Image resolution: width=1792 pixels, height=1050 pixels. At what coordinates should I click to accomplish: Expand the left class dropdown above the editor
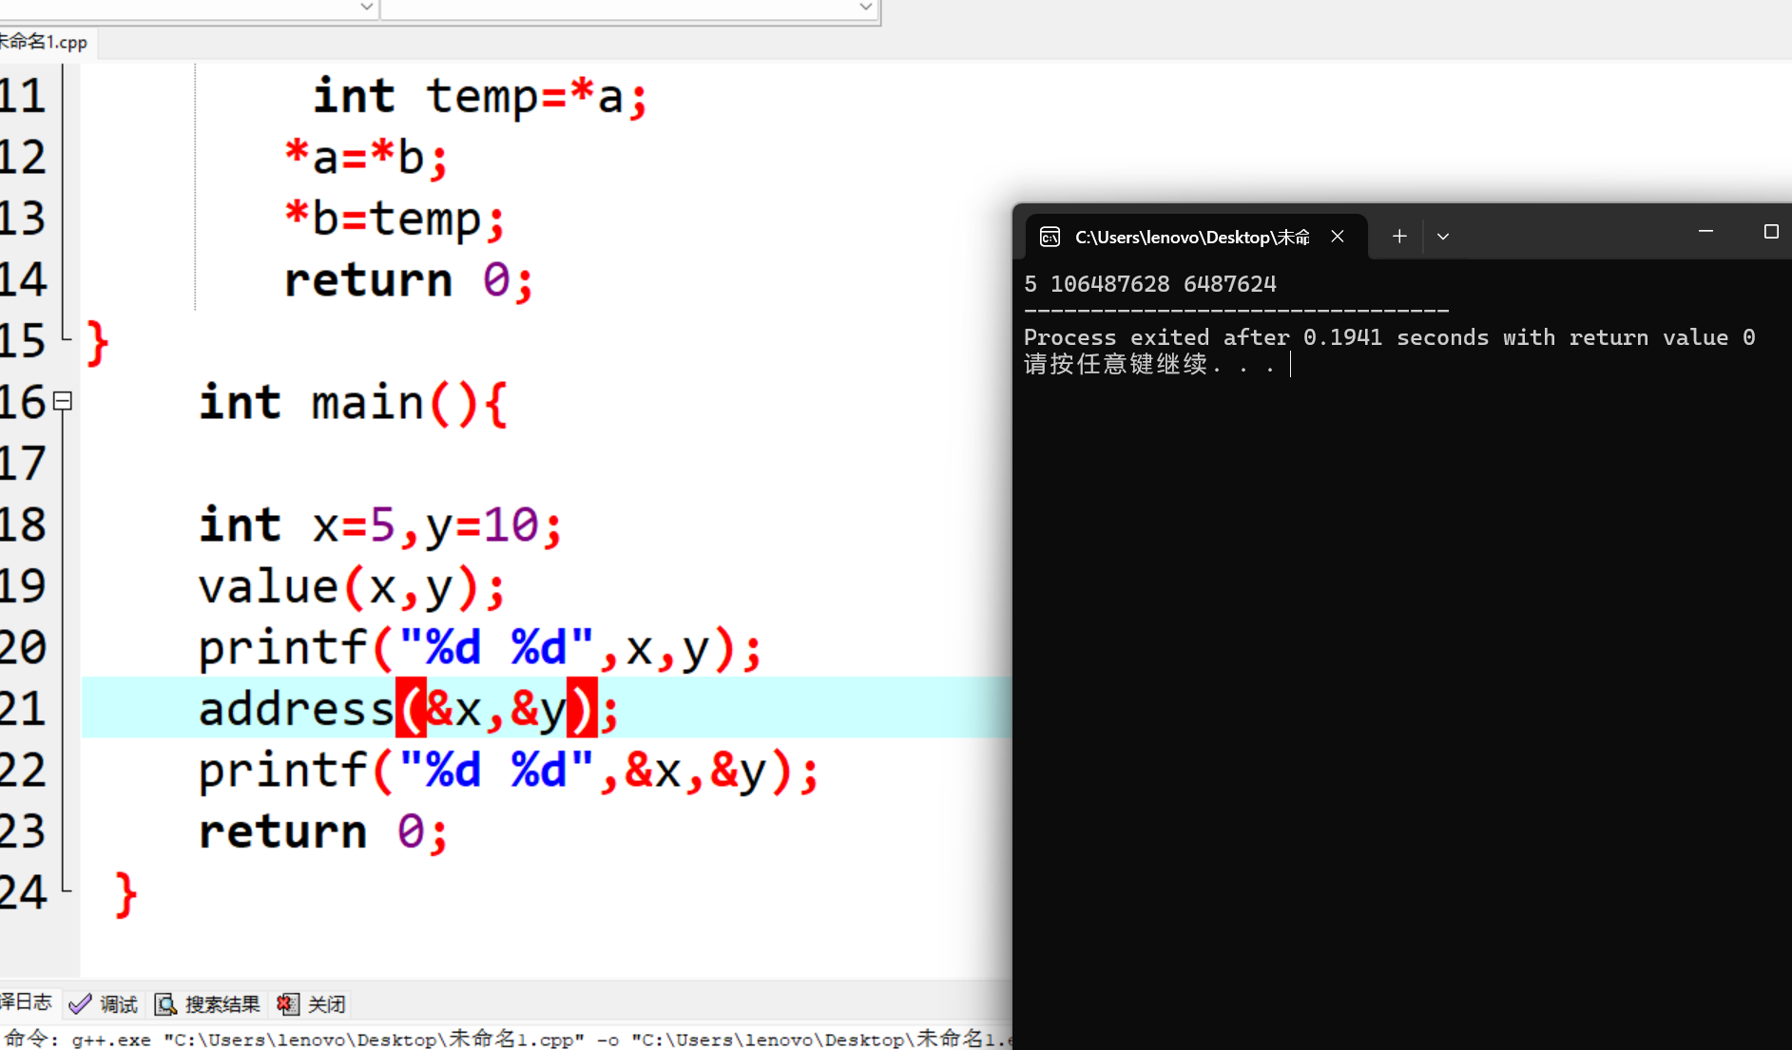pos(366,8)
